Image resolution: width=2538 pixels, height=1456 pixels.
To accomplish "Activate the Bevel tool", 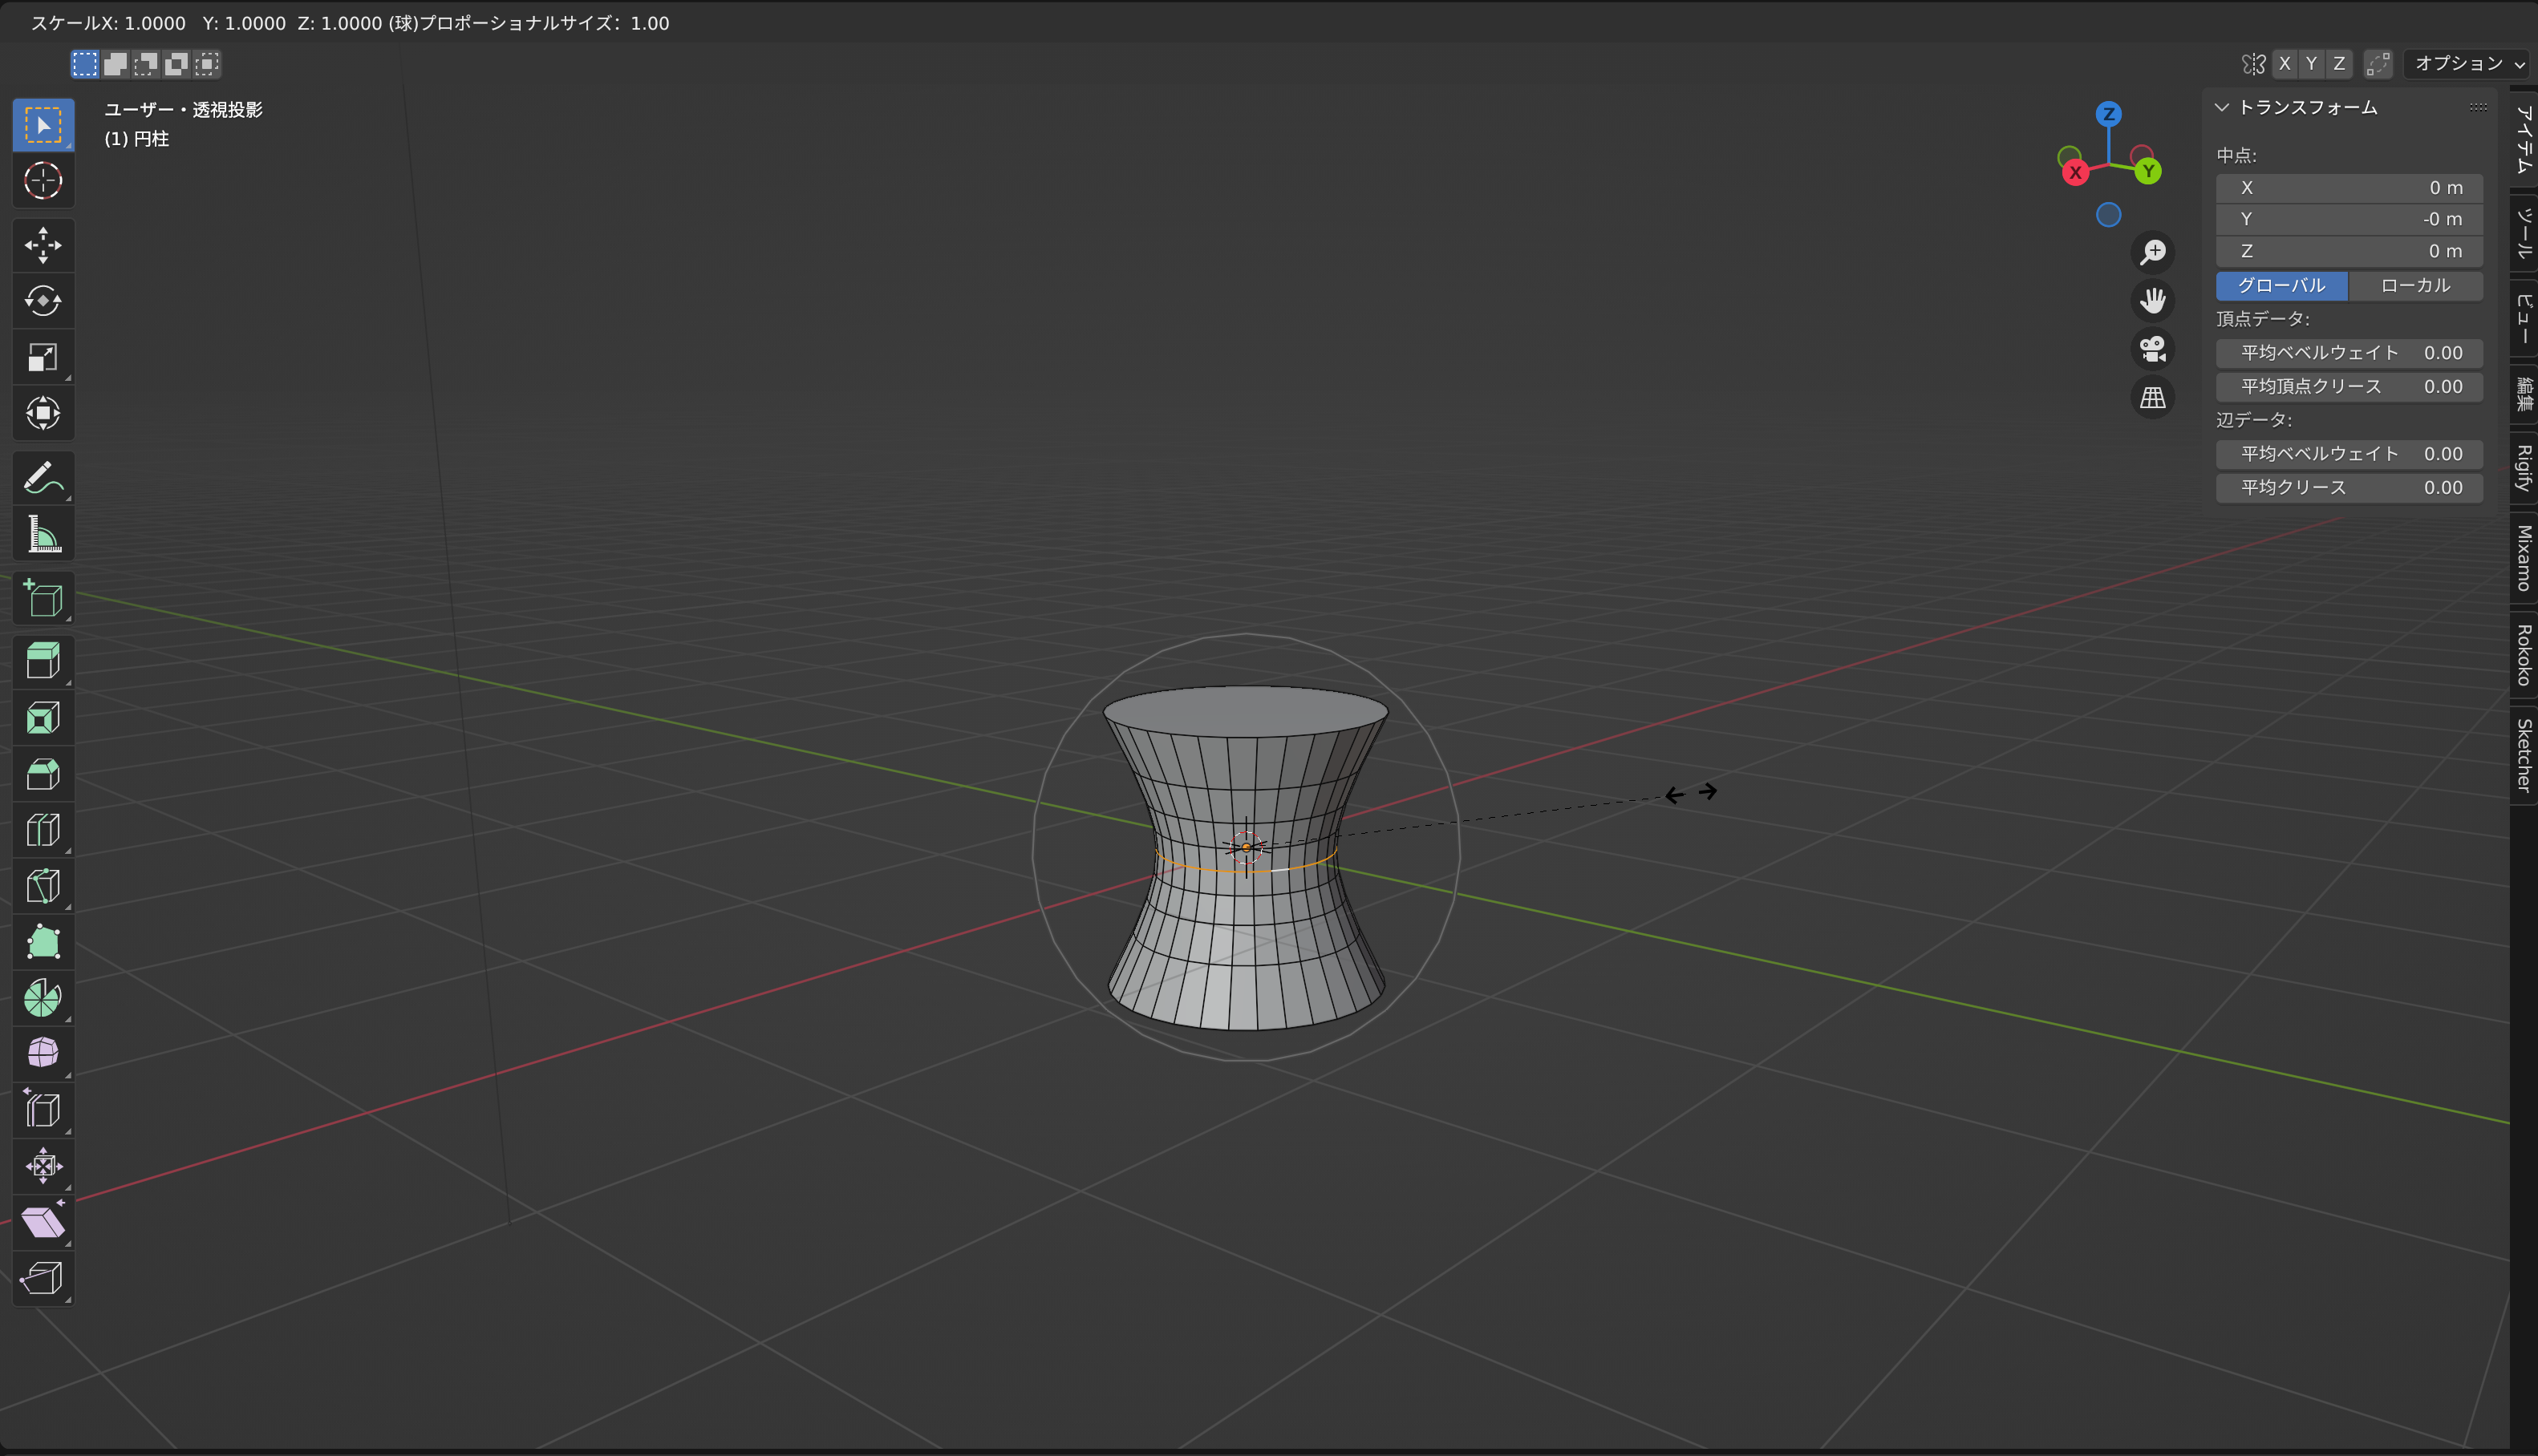I will (43, 774).
